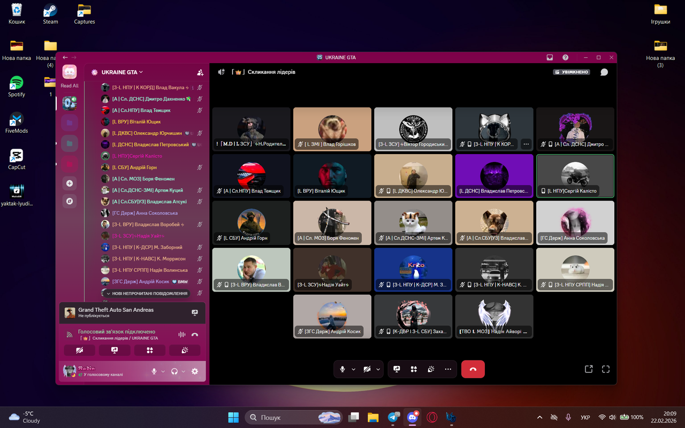Click the УВІМКНЕНО status badge
Viewport: 685px width, 428px height.
coord(572,72)
